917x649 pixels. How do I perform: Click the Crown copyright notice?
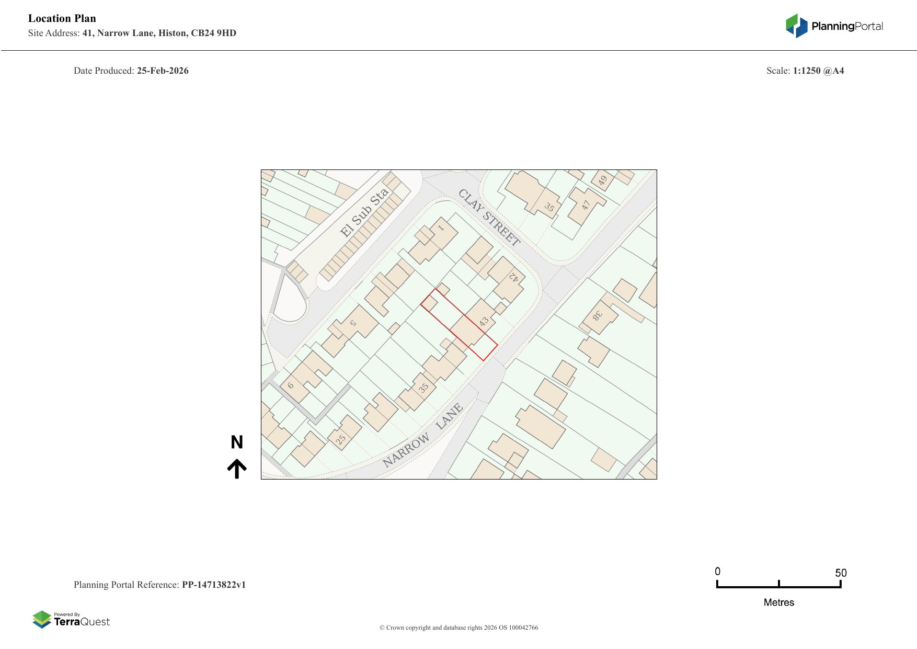(458, 628)
